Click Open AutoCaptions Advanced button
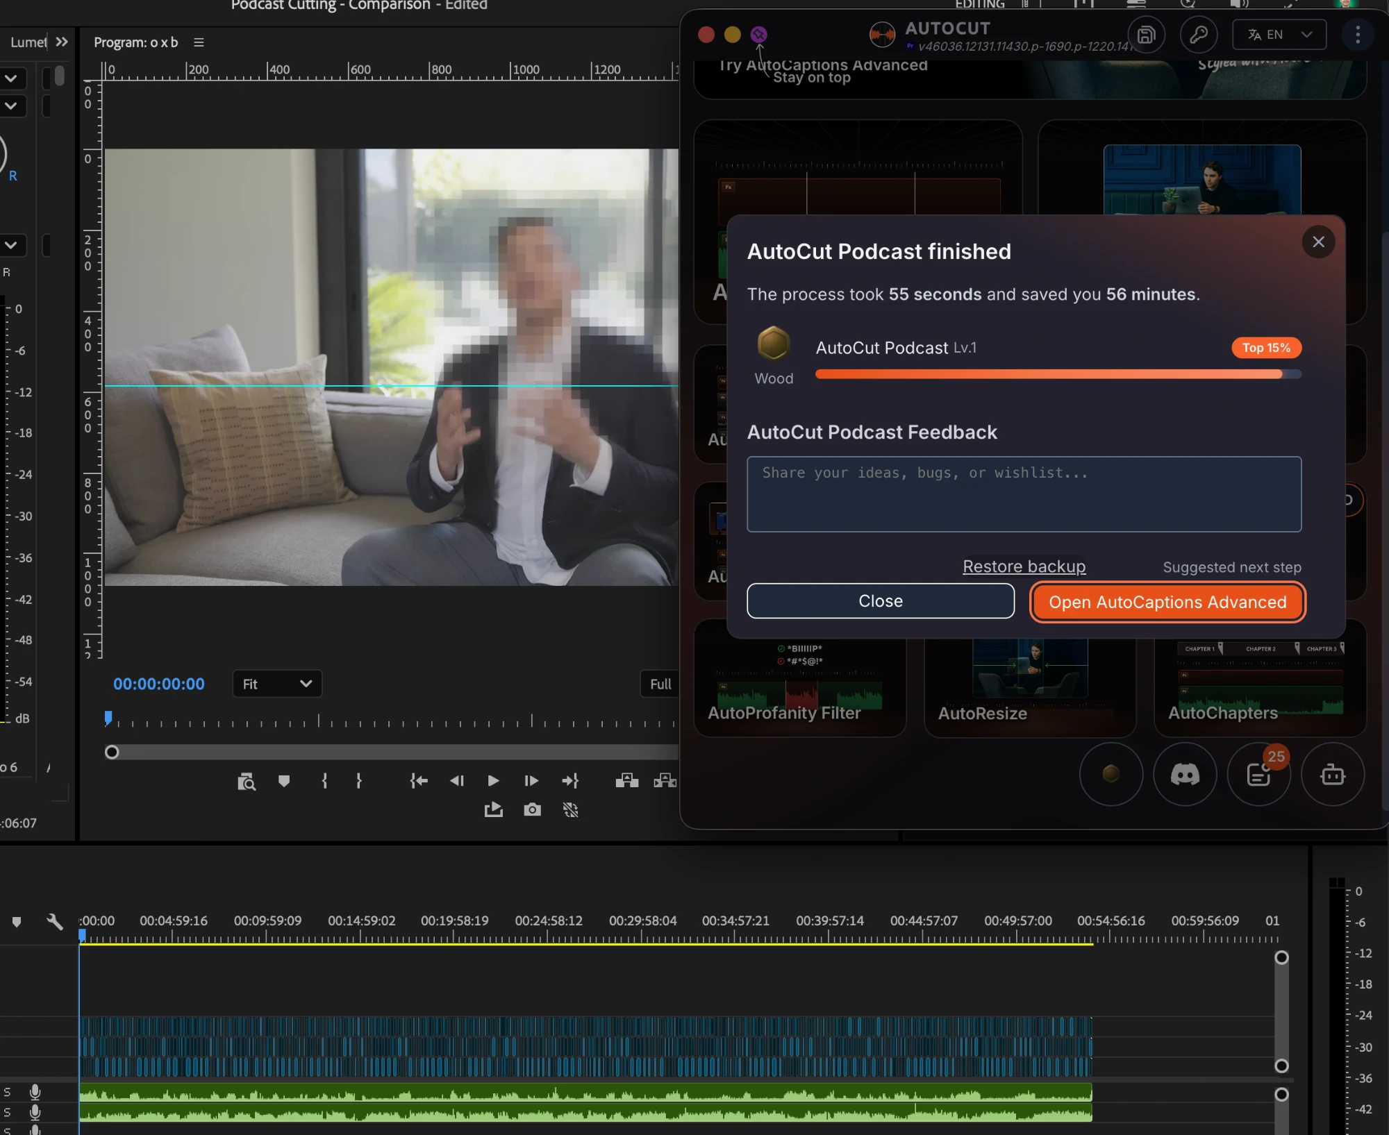1389x1135 pixels. (x=1167, y=602)
